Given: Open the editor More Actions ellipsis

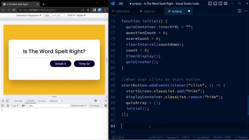Looking at the screenshot, I should pyautogui.click(x=245, y=11).
